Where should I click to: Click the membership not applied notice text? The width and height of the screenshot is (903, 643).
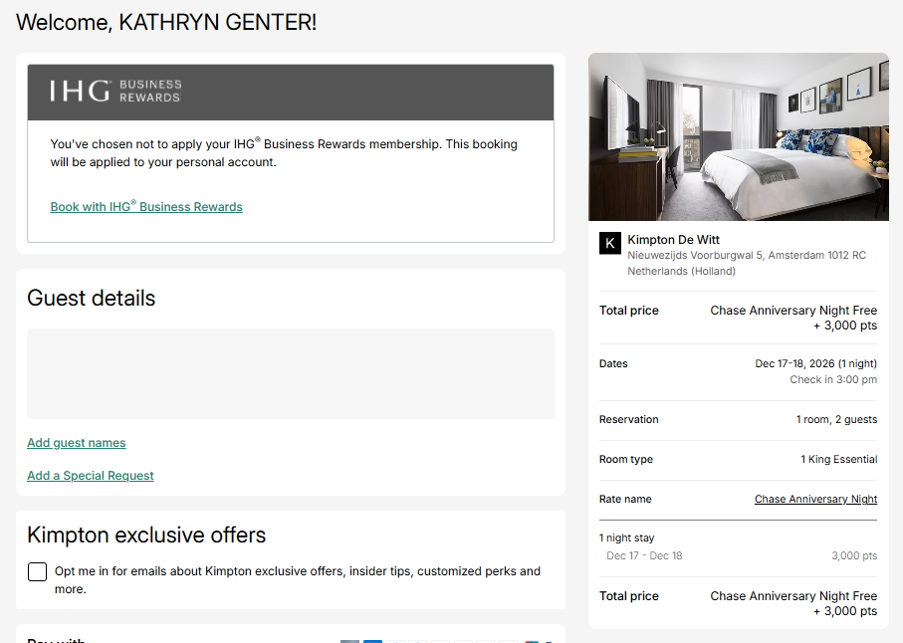[284, 152]
